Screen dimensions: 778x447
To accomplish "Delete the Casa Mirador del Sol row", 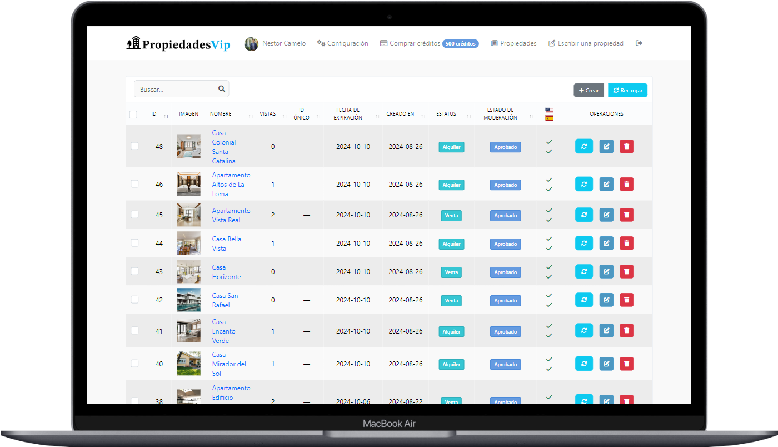I will pos(626,364).
